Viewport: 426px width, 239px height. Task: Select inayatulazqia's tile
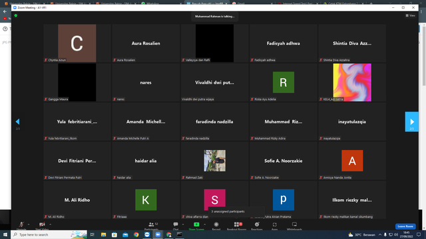pos(352,121)
